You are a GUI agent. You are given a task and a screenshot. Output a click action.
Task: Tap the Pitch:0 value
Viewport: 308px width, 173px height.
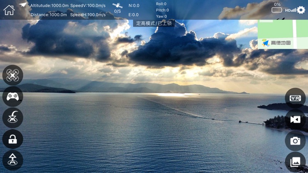tap(163, 10)
